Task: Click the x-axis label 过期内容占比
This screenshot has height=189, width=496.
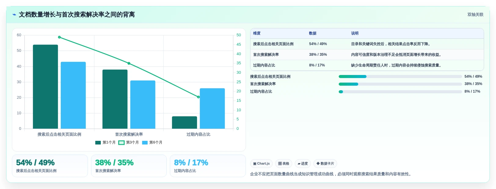Action: point(198,134)
